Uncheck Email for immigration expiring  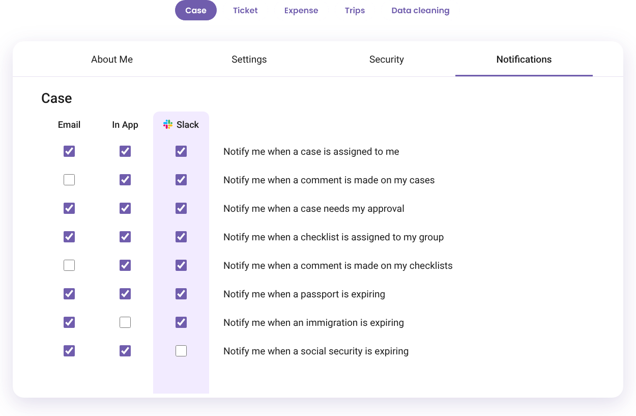(69, 322)
